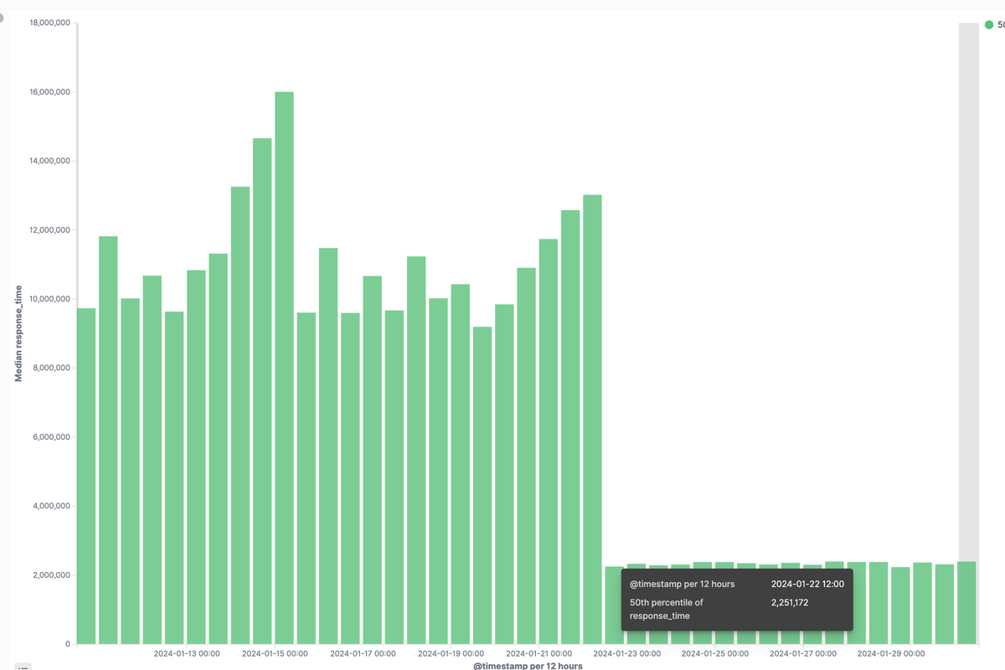Click the last tall bar before the drop

point(592,420)
